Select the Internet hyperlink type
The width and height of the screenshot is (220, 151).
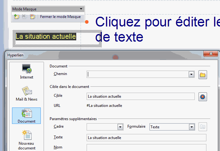click(27, 72)
